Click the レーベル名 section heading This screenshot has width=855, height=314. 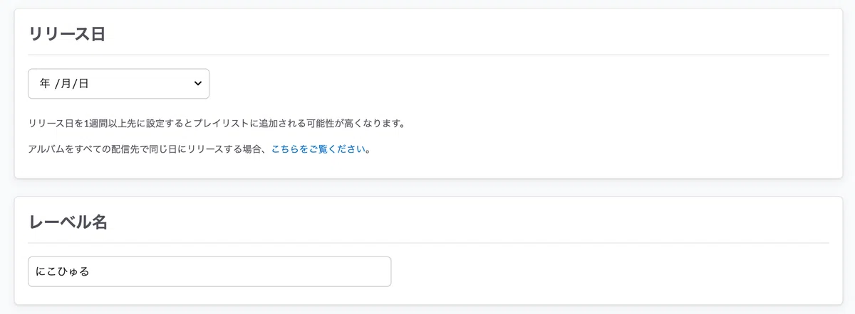pyautogui.click(x=68, y=222)
